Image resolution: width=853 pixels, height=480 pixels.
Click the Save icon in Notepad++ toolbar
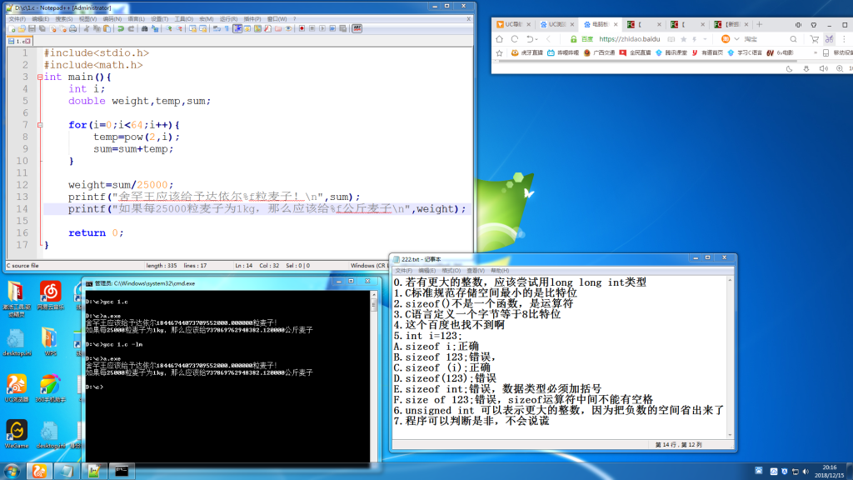coord(32,29)
